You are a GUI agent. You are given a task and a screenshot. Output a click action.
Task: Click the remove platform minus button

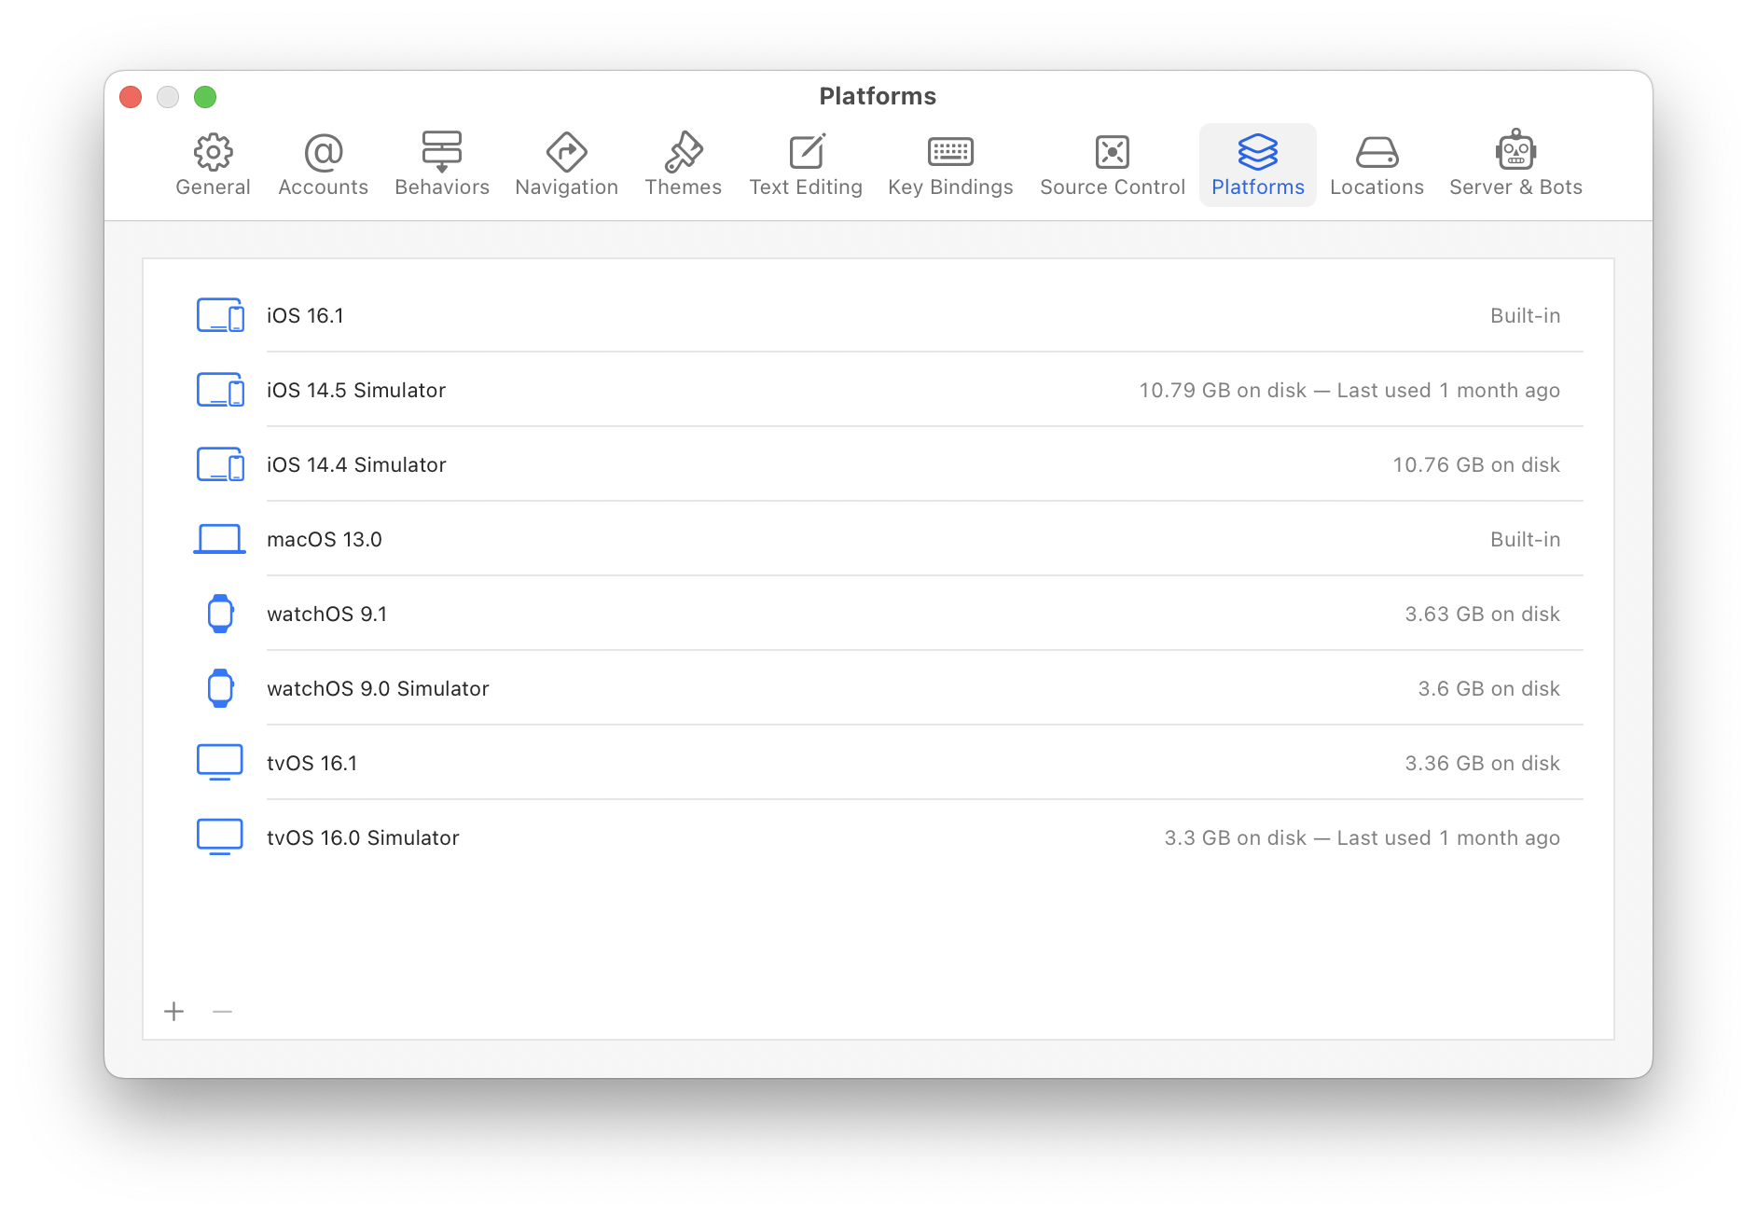[x=222, y=1011]
